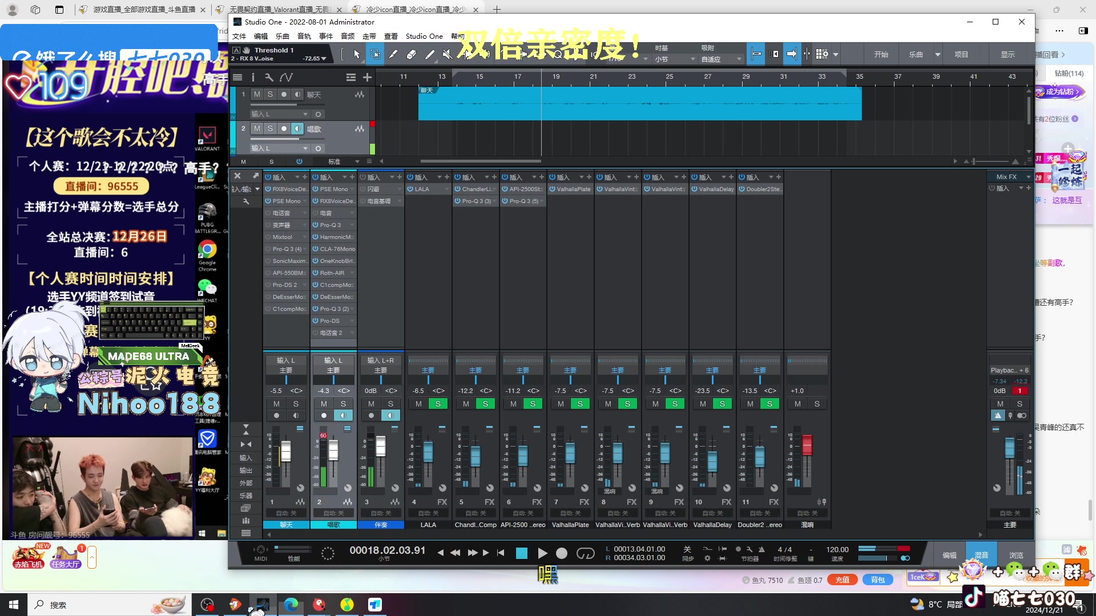
Task: Click the Fast Forward transport button
Action: 473,553
